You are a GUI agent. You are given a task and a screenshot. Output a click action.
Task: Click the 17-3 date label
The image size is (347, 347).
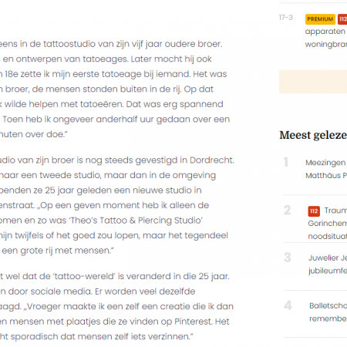pos(286,18)
